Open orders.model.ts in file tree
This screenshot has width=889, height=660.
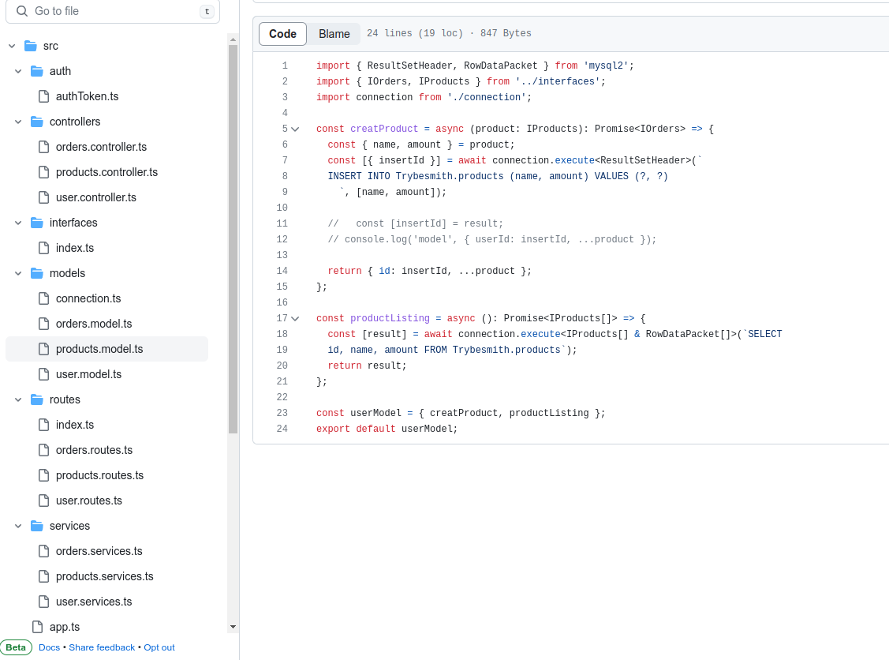(x=93, y=324)
